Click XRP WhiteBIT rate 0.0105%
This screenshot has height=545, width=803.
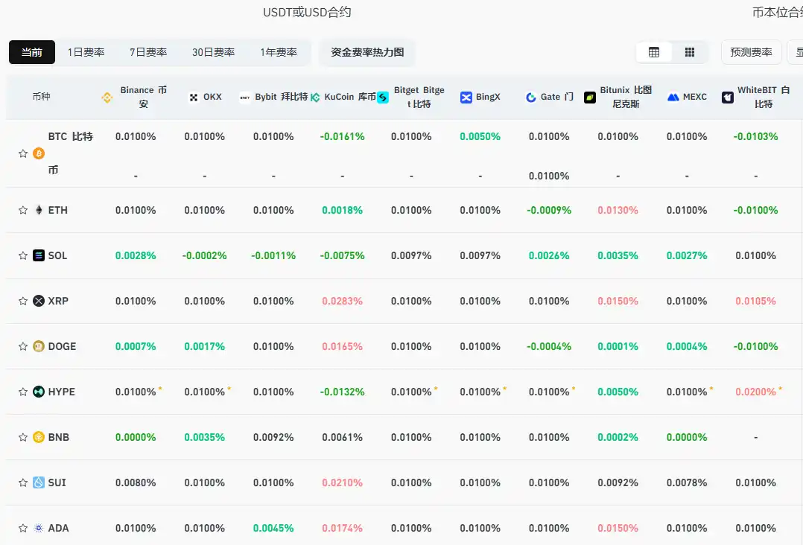point(756,301)
